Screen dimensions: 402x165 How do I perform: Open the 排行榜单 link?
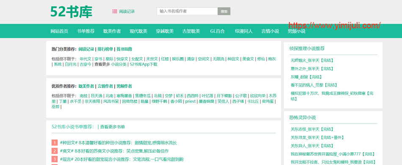click(105, 49)
